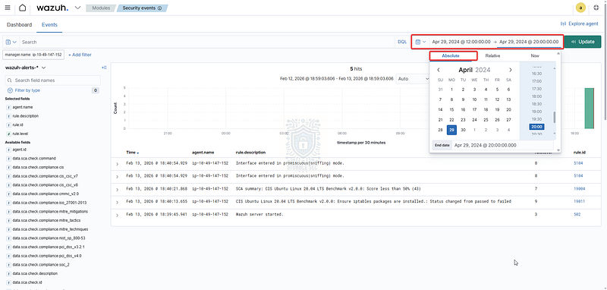Image resolution: width=607 pixels, height=290 pixels.
Task: Select the Absolute tab in date popover
Action: point(451,55)
